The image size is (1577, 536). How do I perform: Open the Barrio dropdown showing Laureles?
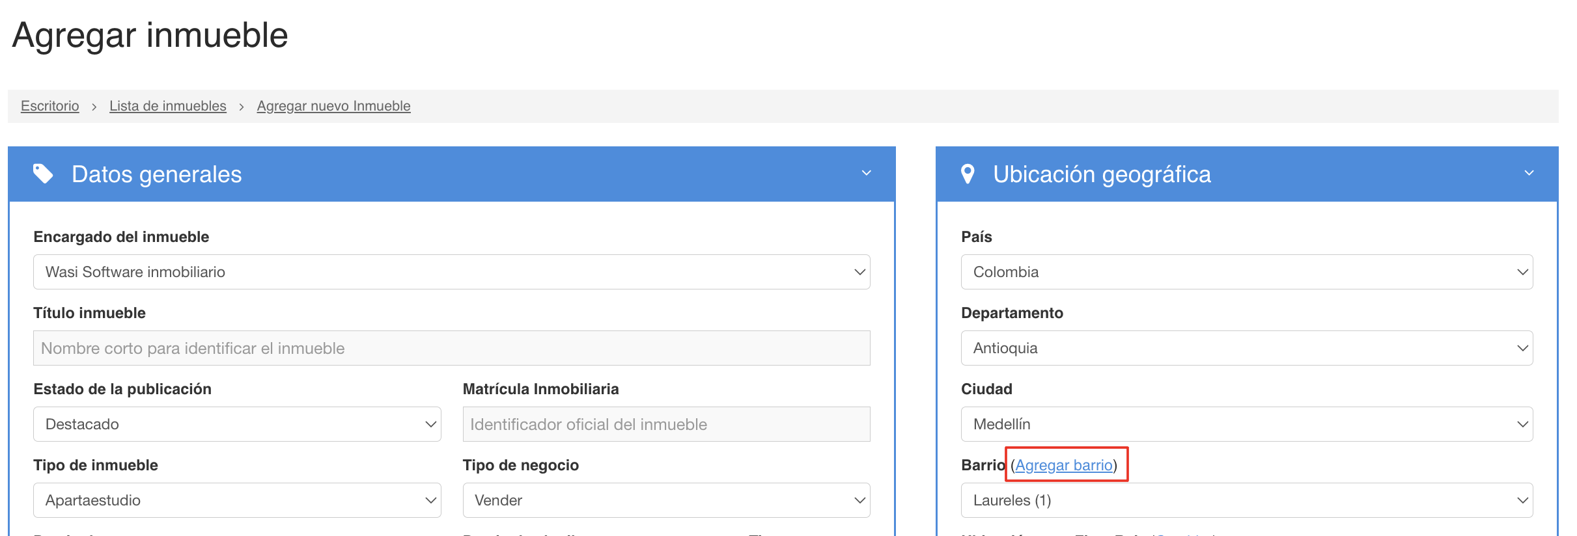coord(1246,500)
